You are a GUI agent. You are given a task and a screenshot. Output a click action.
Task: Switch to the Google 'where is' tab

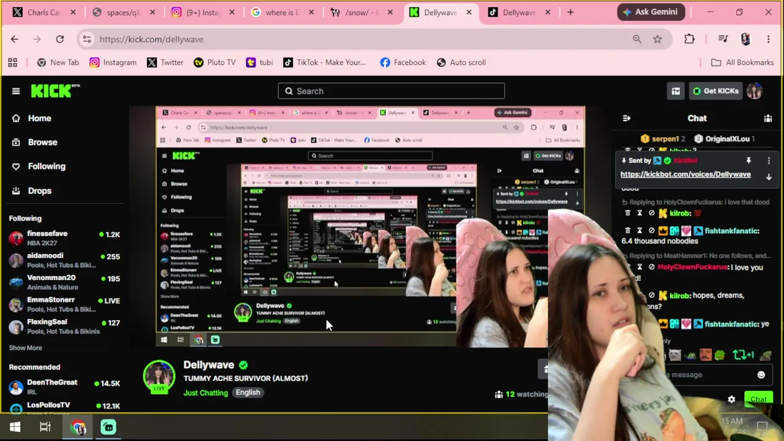281,12
